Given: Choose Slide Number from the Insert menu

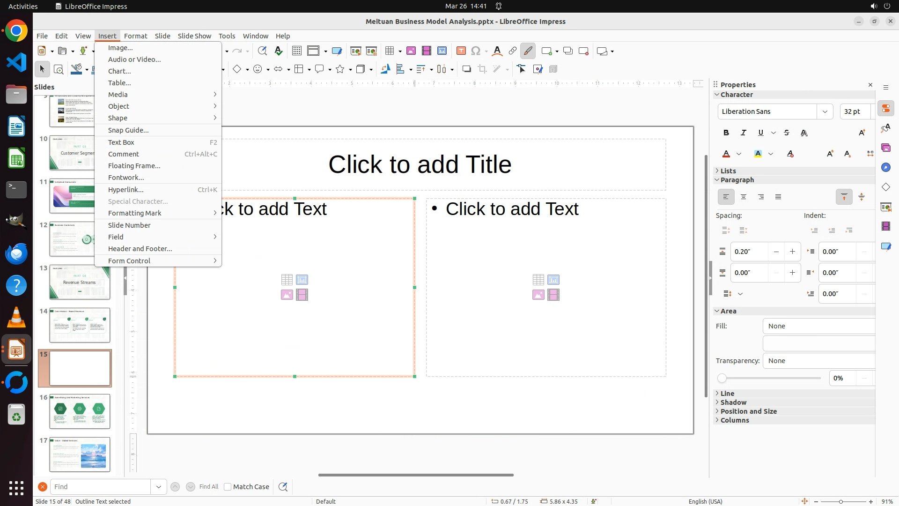Looking at the screenshot, I should pos(129,225).
